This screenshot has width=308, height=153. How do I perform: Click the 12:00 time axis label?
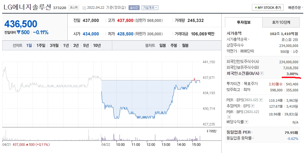(151, 145)
